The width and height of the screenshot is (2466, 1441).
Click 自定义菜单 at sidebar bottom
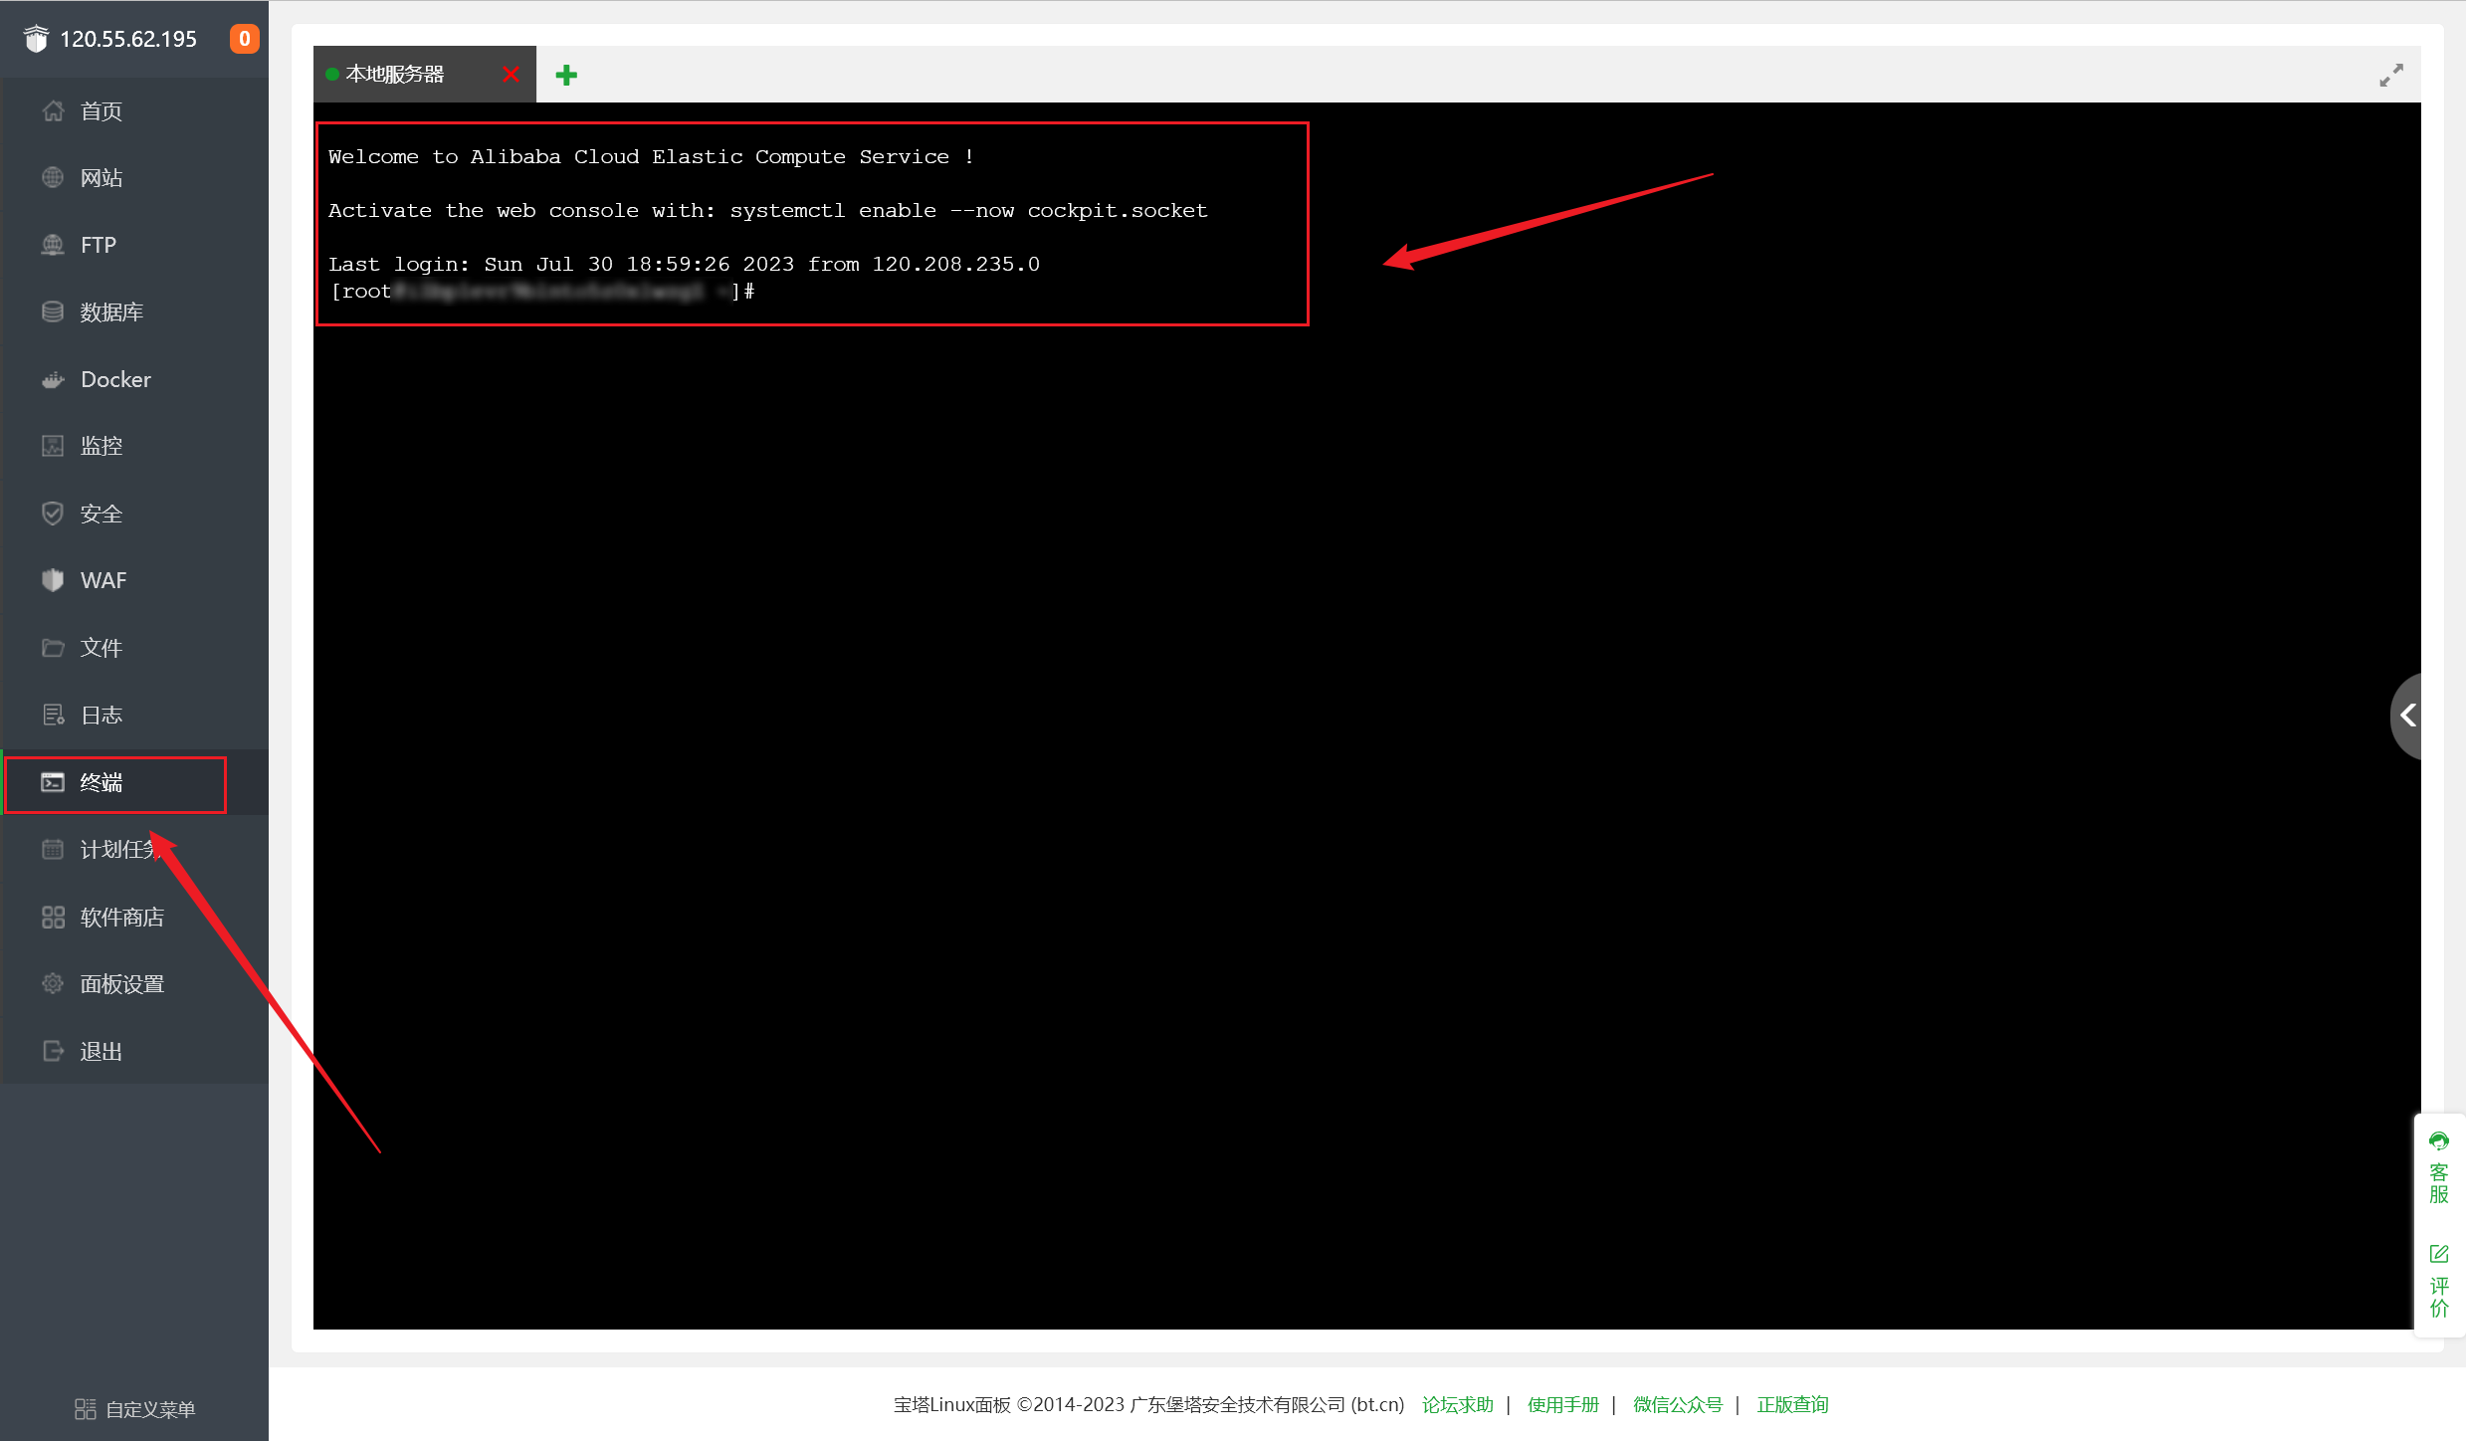(x=134, y=1409)
